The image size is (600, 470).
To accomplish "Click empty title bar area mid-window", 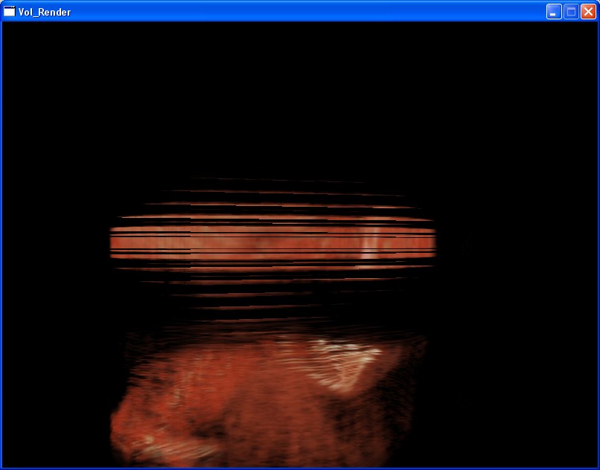I will click(298, 11).
